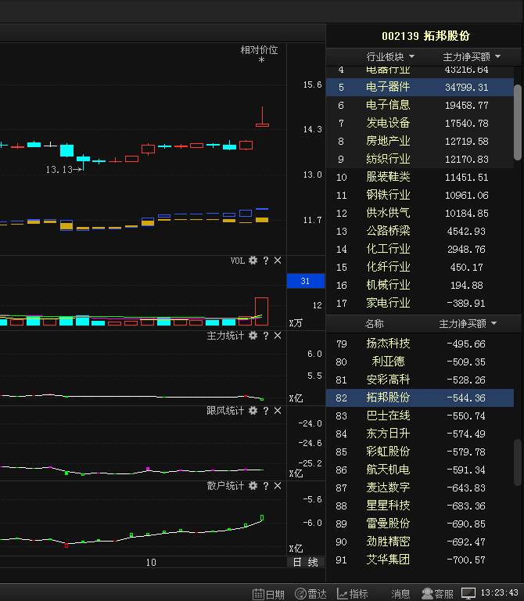Select sector row 家电行业
524x601 pixels.
(420, 303)
